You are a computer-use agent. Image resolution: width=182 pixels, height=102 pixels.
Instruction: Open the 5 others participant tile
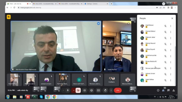point(112,80)
